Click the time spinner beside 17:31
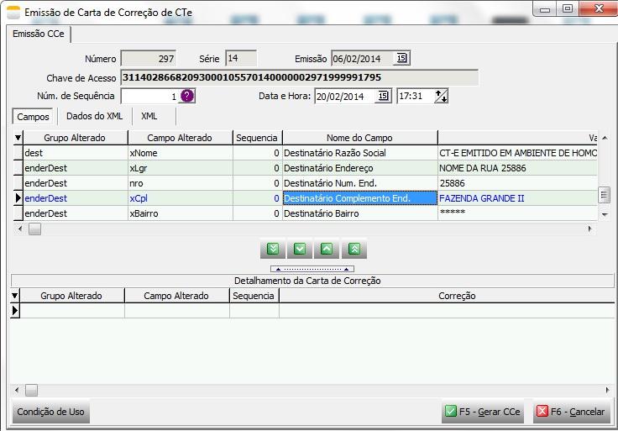The image size is (618, 431). click(x=441, y=96)
